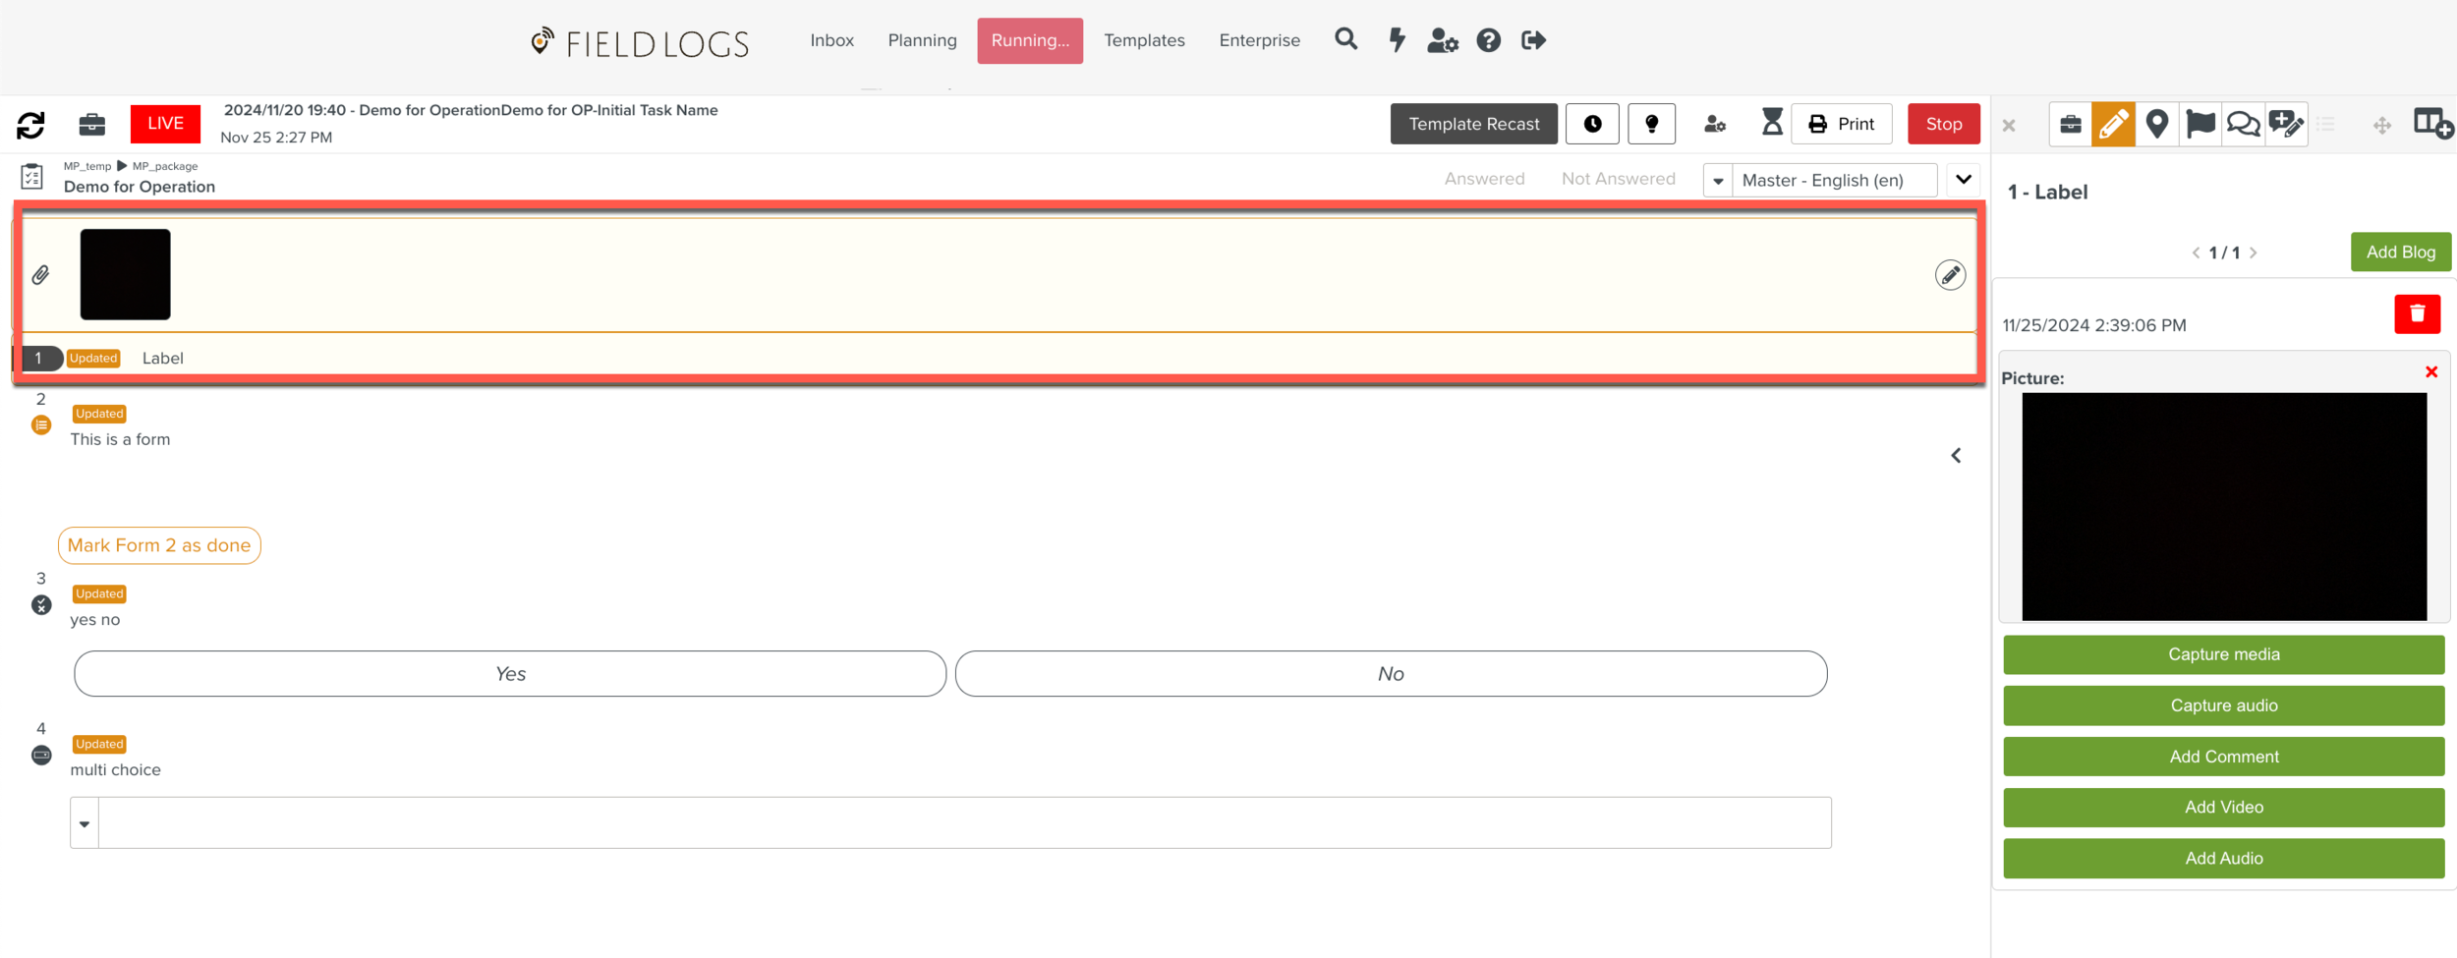Viewport: 2457px width, 958px height.
Task: Open the Enterprise menu
Action: click(x=1259, y=40)
